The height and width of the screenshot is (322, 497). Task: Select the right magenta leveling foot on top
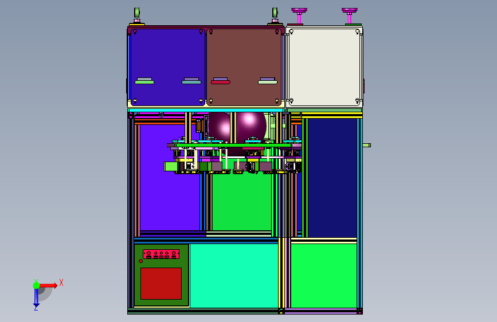pyautogui.click(x=350, y=16)
